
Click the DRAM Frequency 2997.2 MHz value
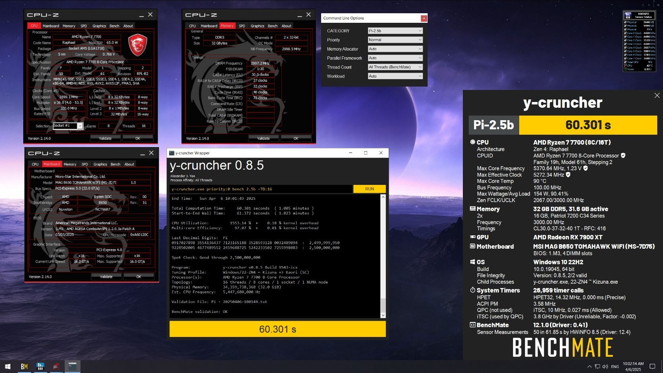pyautogui.click(x=260, y=63)
